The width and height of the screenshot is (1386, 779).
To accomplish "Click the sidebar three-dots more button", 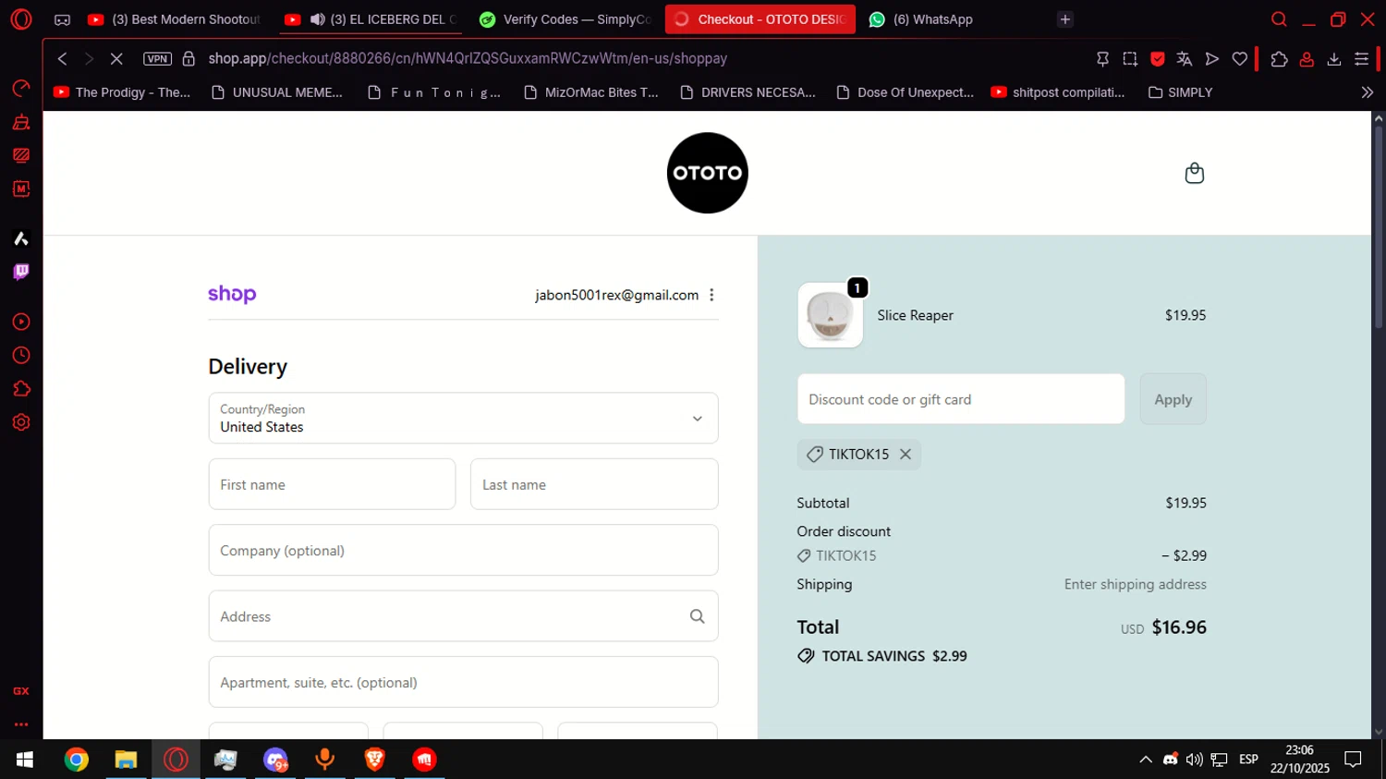I will coord(20,724).
